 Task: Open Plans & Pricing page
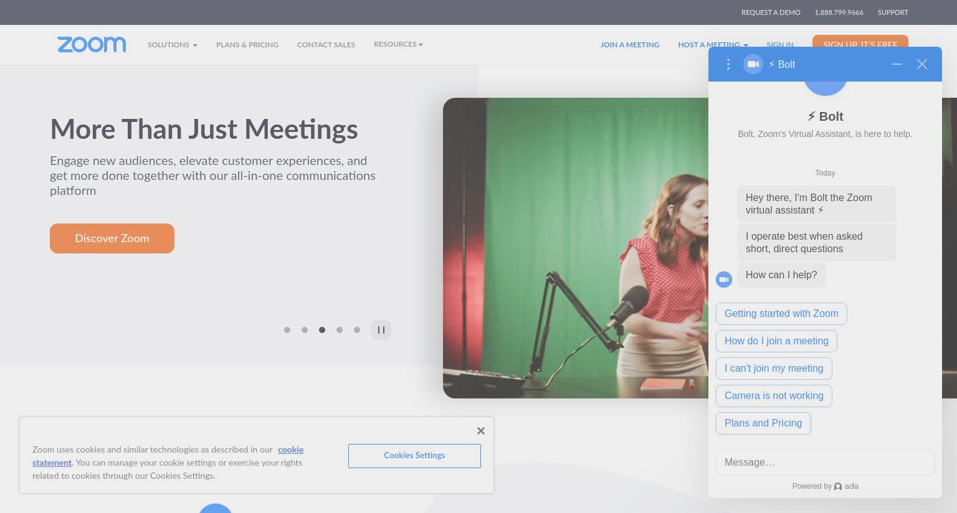tap(247, 45)
